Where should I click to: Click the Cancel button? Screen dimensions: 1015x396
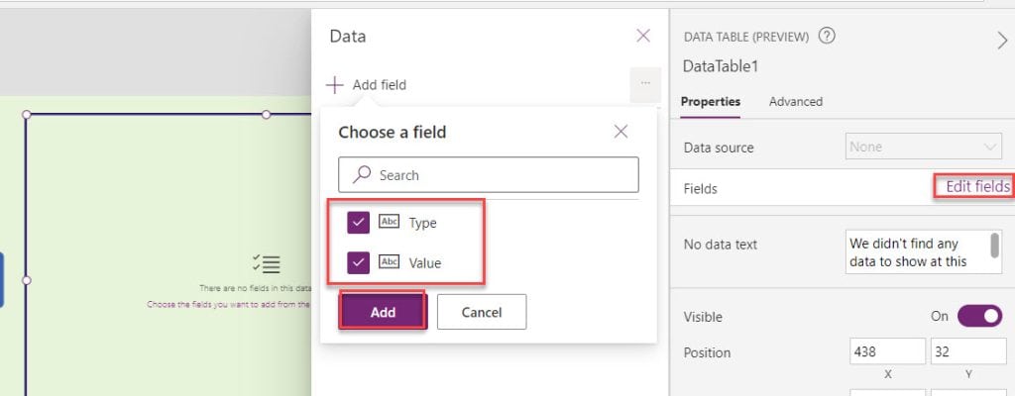click(482, 312)
